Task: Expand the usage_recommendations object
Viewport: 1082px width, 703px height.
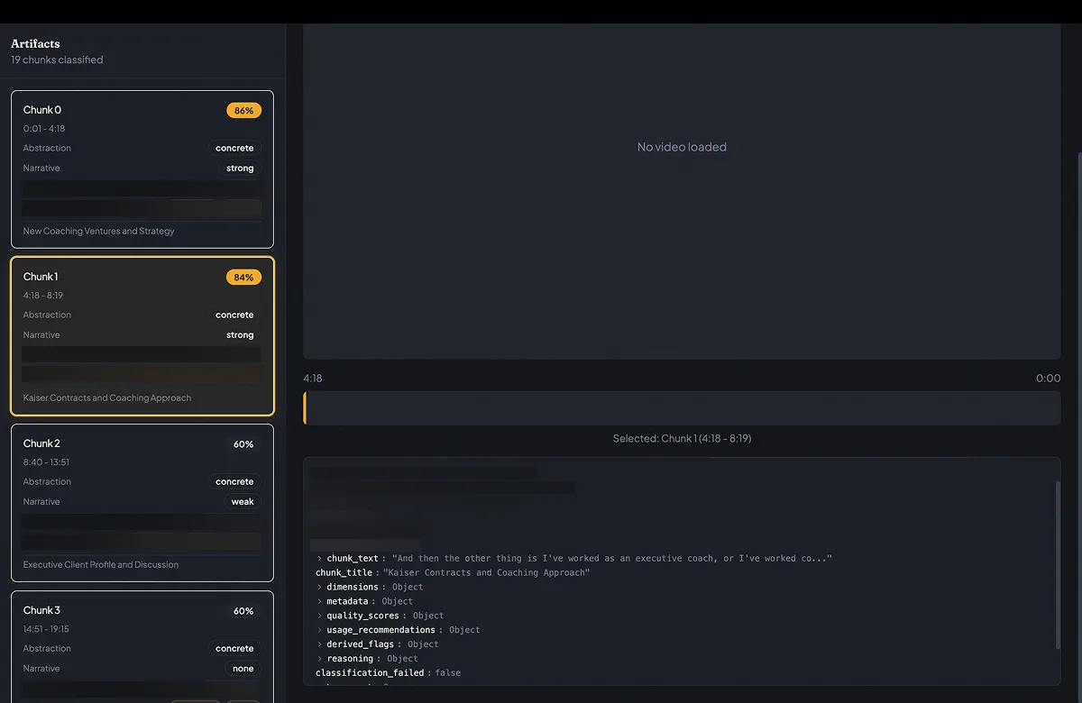Action: 320,630
